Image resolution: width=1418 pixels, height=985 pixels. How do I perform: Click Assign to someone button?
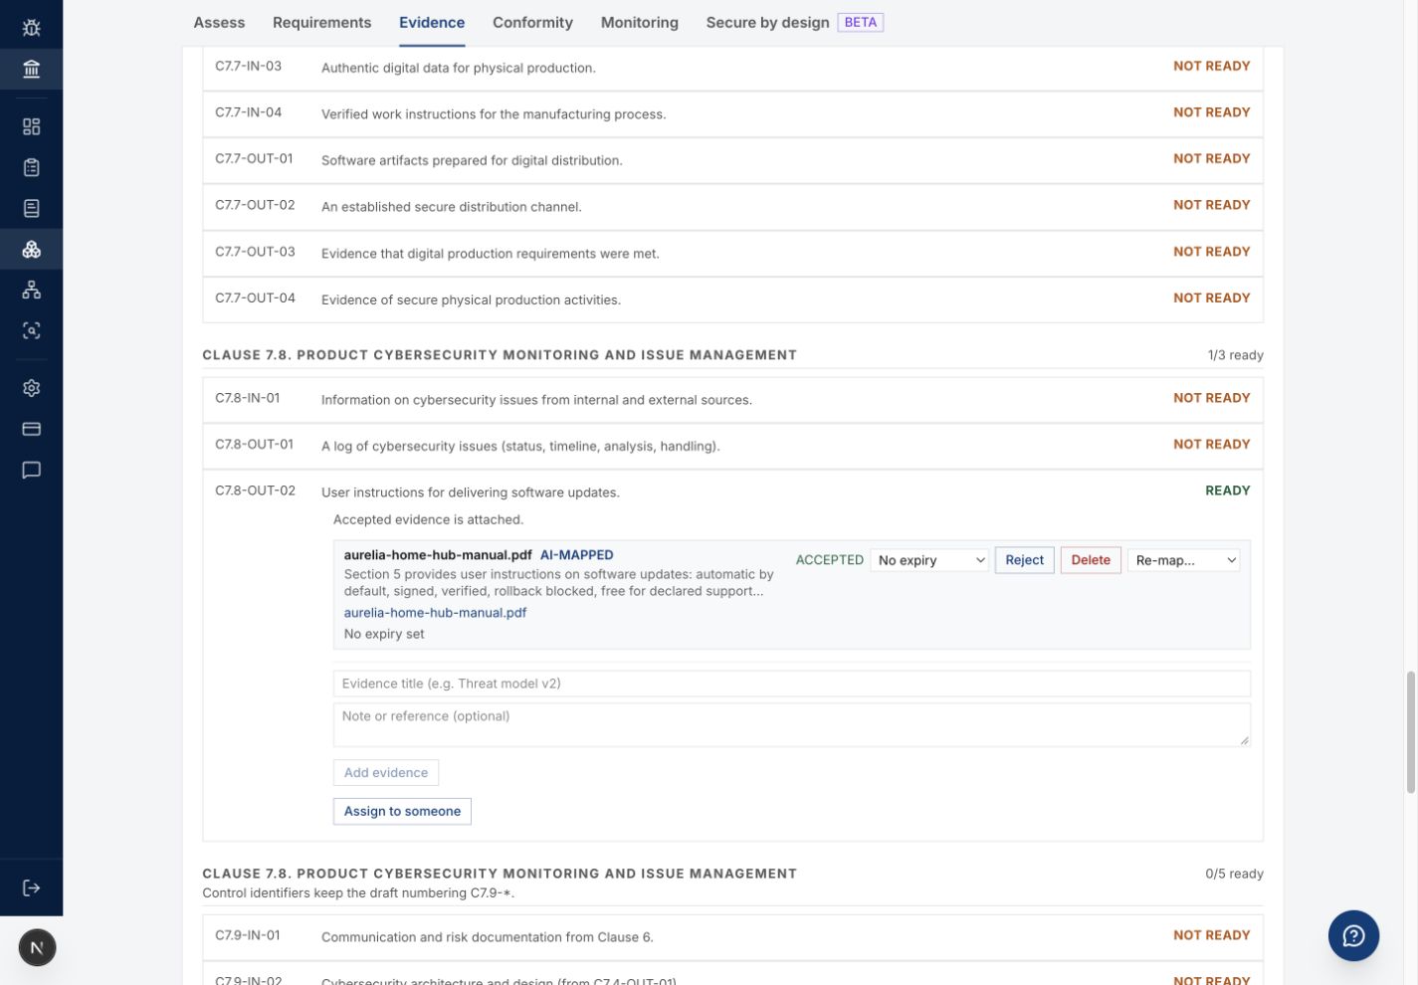402,811
